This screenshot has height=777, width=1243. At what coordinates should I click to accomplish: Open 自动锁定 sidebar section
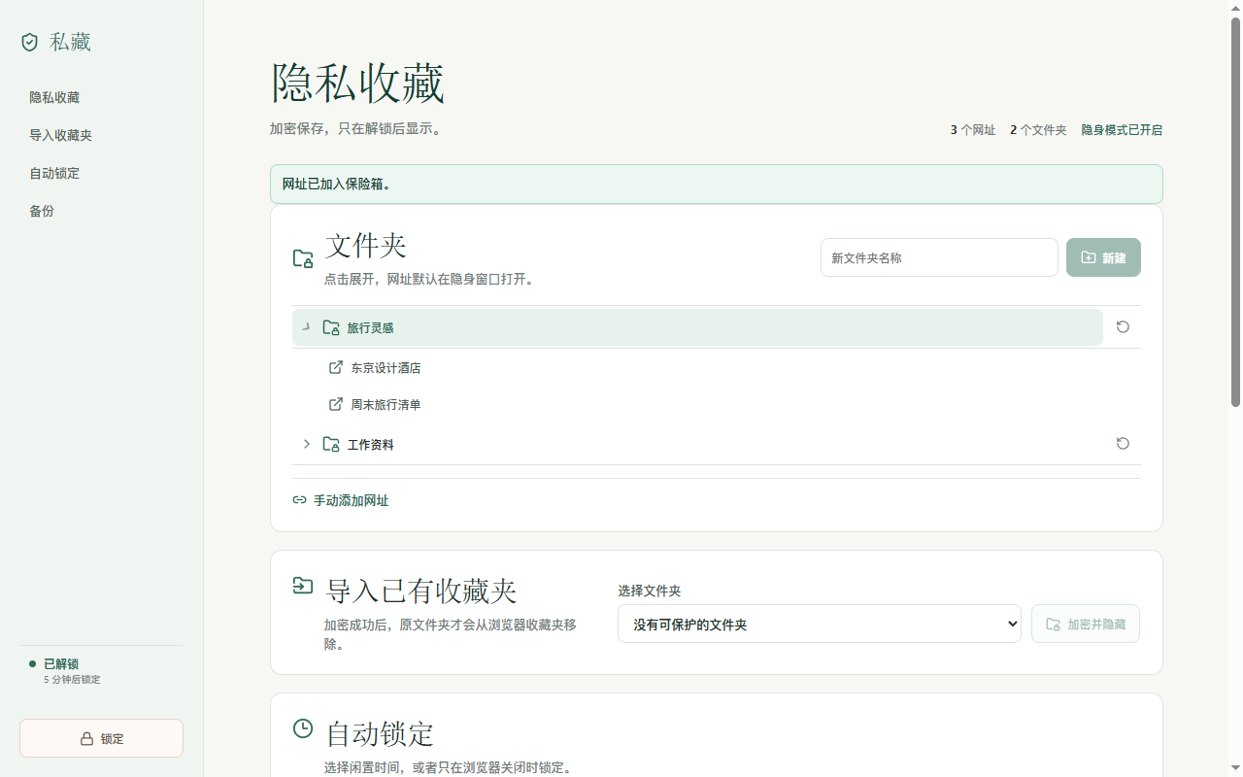tap(54, 173)
